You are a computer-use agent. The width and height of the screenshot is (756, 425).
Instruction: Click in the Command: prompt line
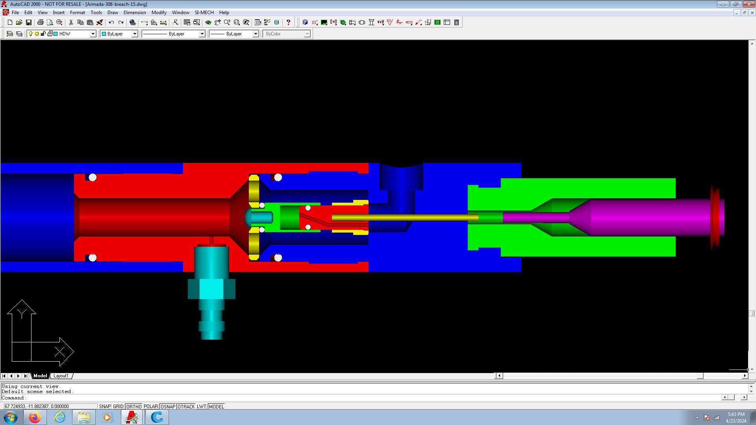point(360,398)
